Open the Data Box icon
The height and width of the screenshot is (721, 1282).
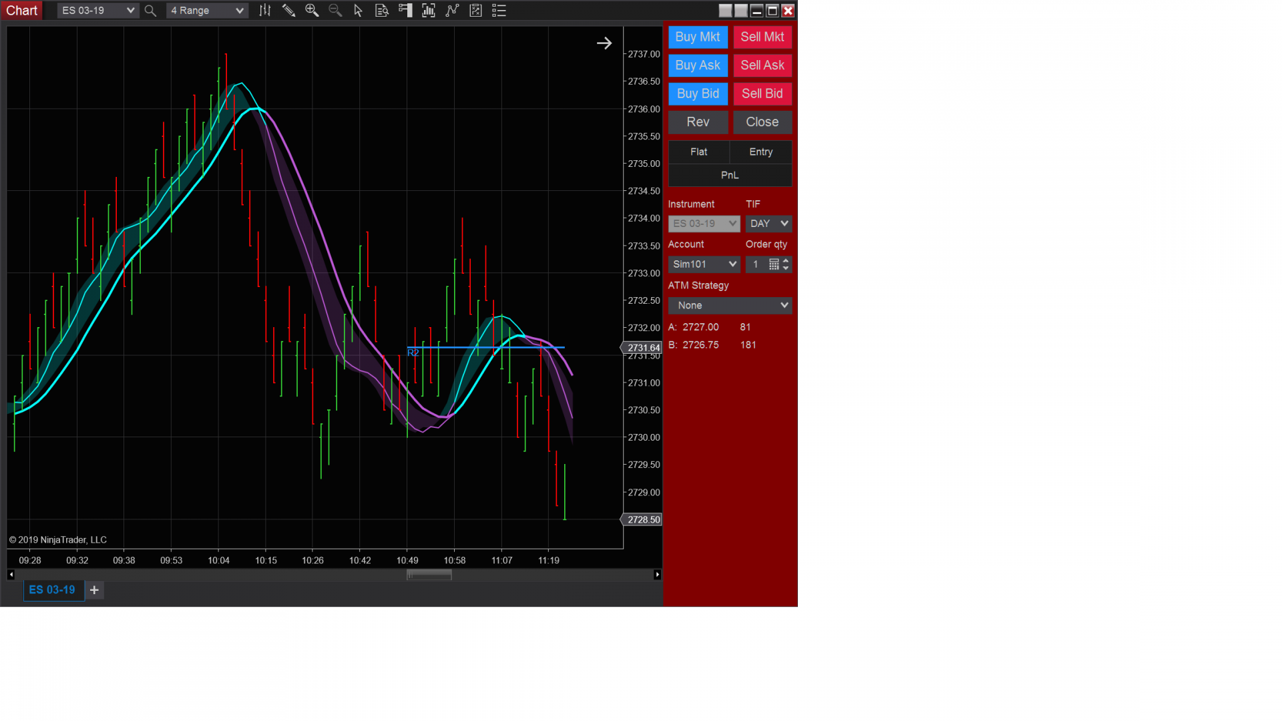pos(382,11)
